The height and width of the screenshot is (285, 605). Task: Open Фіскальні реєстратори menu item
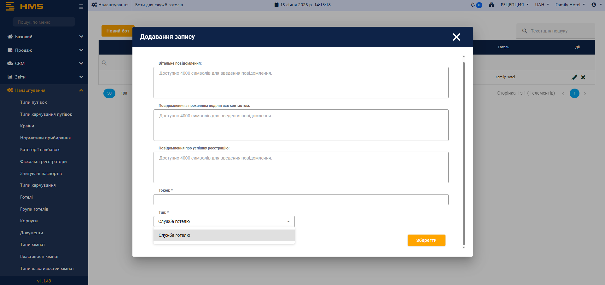click(44, 161)
